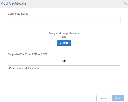Close the Add Certificate dialog with X
Screen dimensions: 128x102
(125, 3)
